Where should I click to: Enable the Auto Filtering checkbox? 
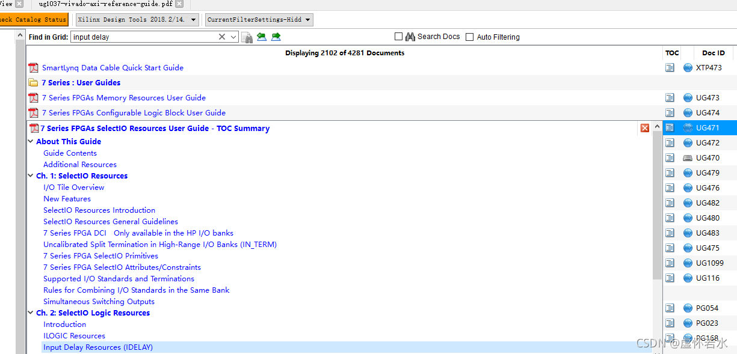point(470,37)
